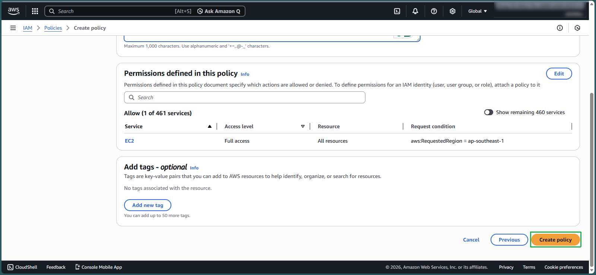The image size is (596, 275).
Task: Click the 'All resources' cell
Action: (x=333, y=141)
